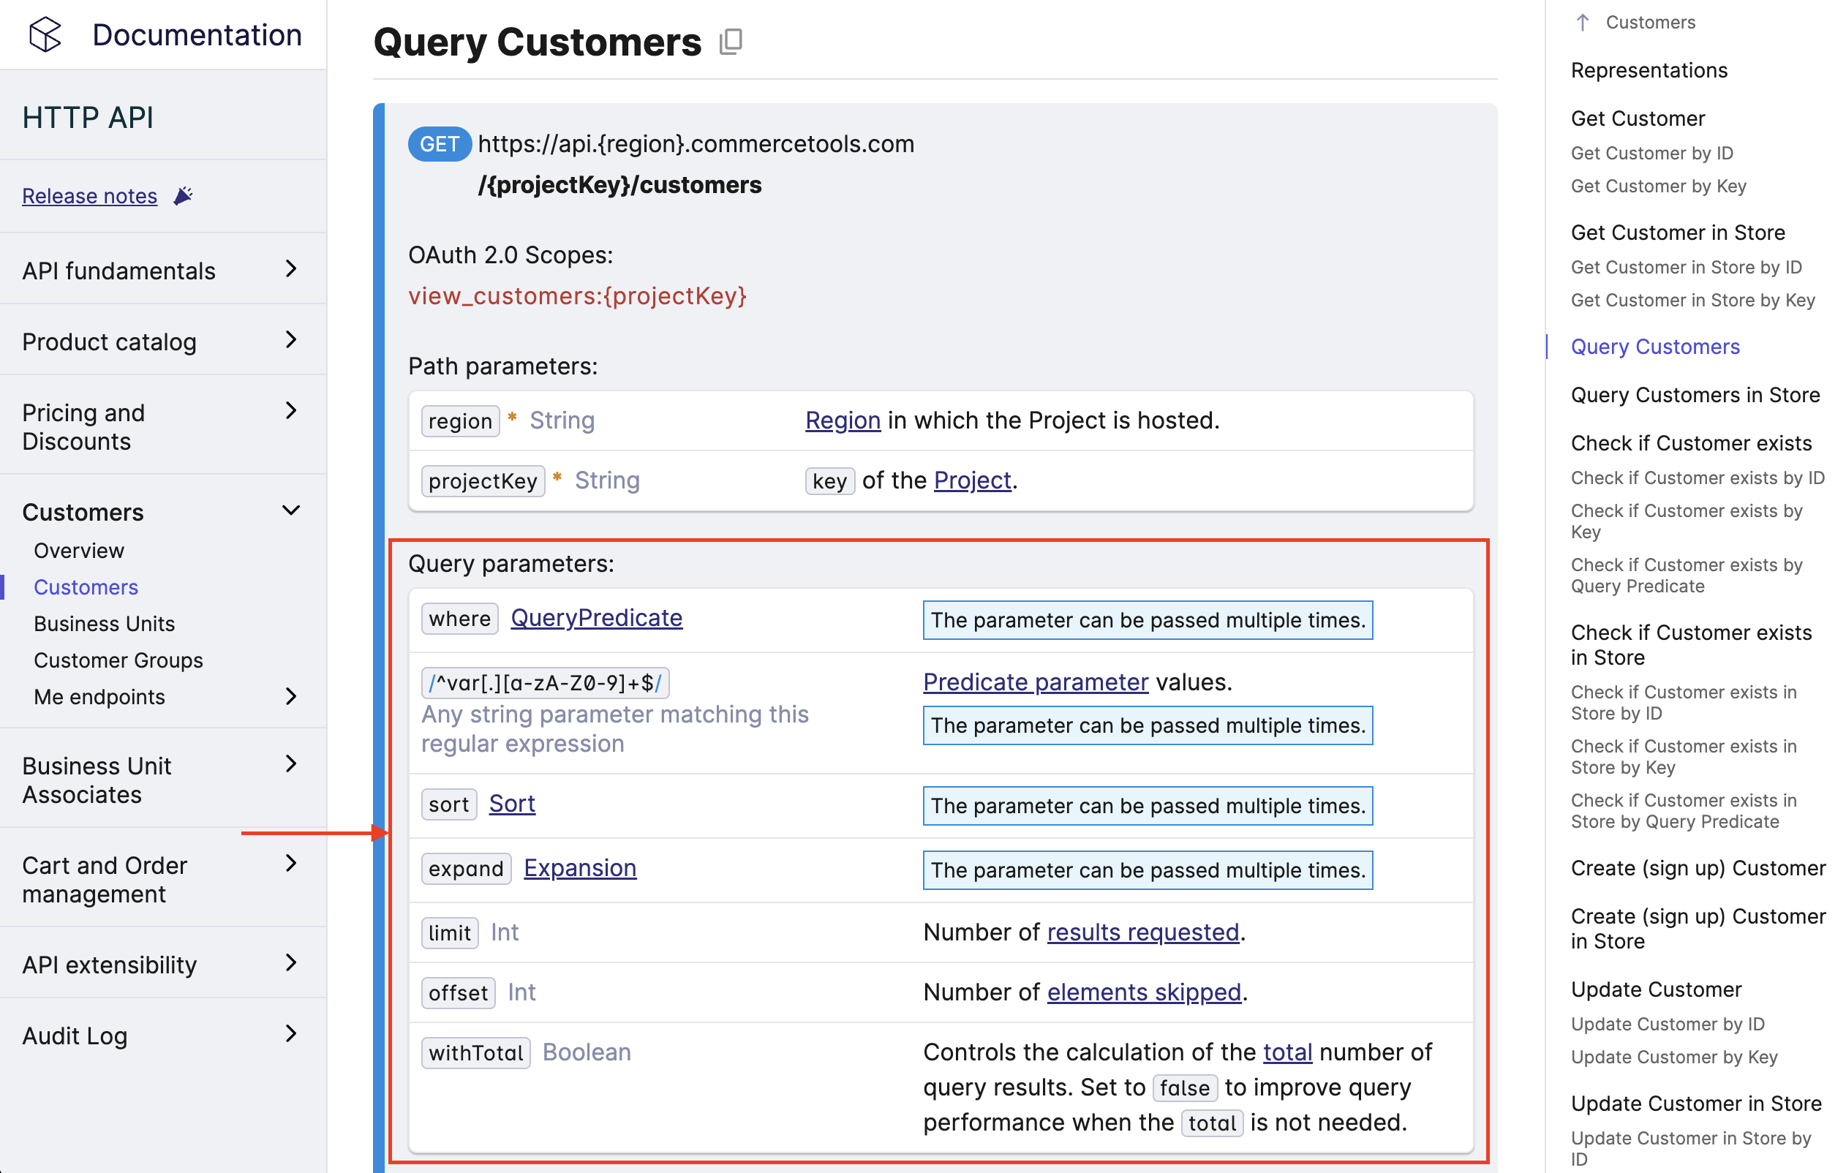The height and width of the screenshot is (1173, 1846).
Task: Click the party popper icon by Release notes
Action: (182, 196)
